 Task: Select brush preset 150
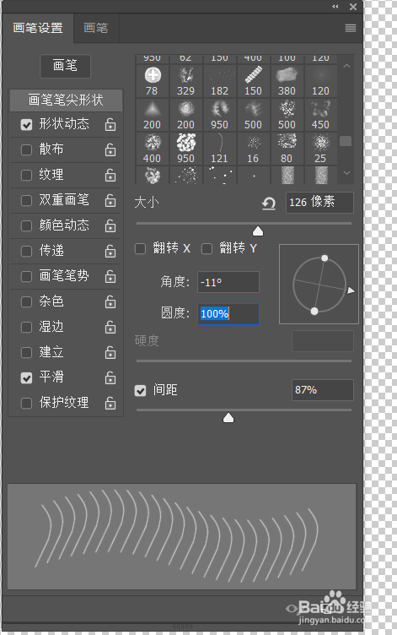click(253, 81)
